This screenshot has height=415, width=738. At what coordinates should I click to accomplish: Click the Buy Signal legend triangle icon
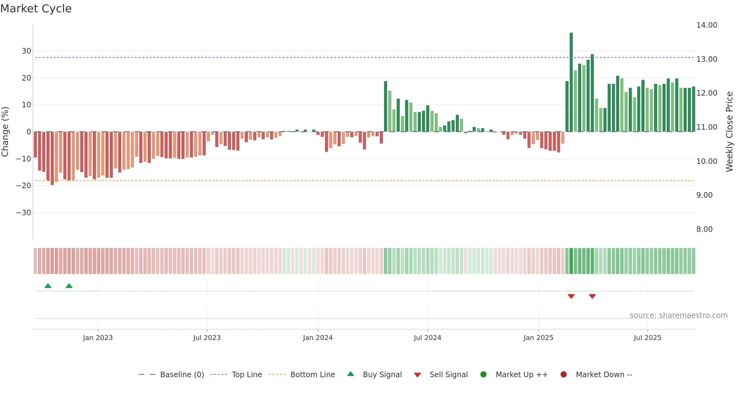351,374
